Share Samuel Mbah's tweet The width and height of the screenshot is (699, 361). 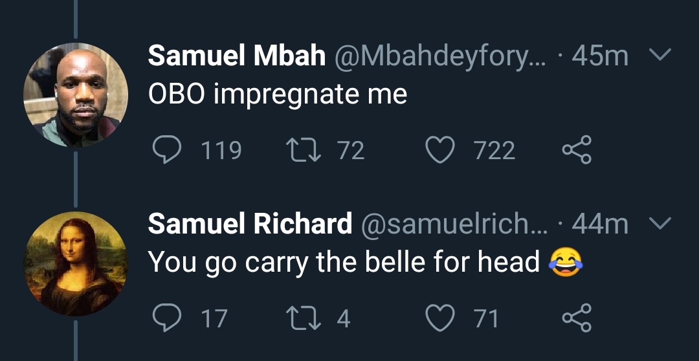point(577,149)
